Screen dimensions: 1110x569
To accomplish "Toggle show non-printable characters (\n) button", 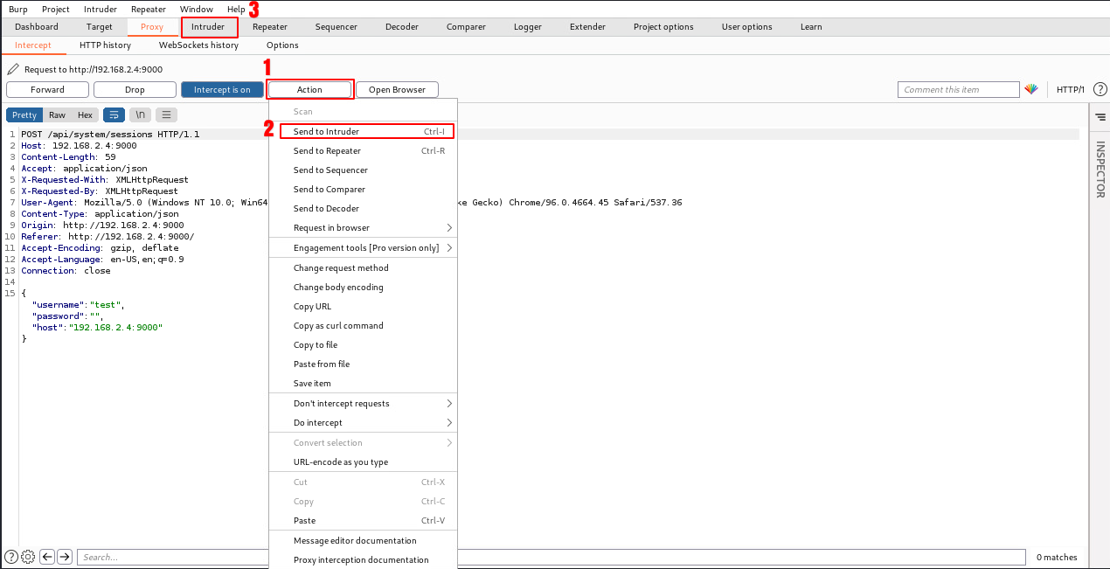I will coord(140,115).
